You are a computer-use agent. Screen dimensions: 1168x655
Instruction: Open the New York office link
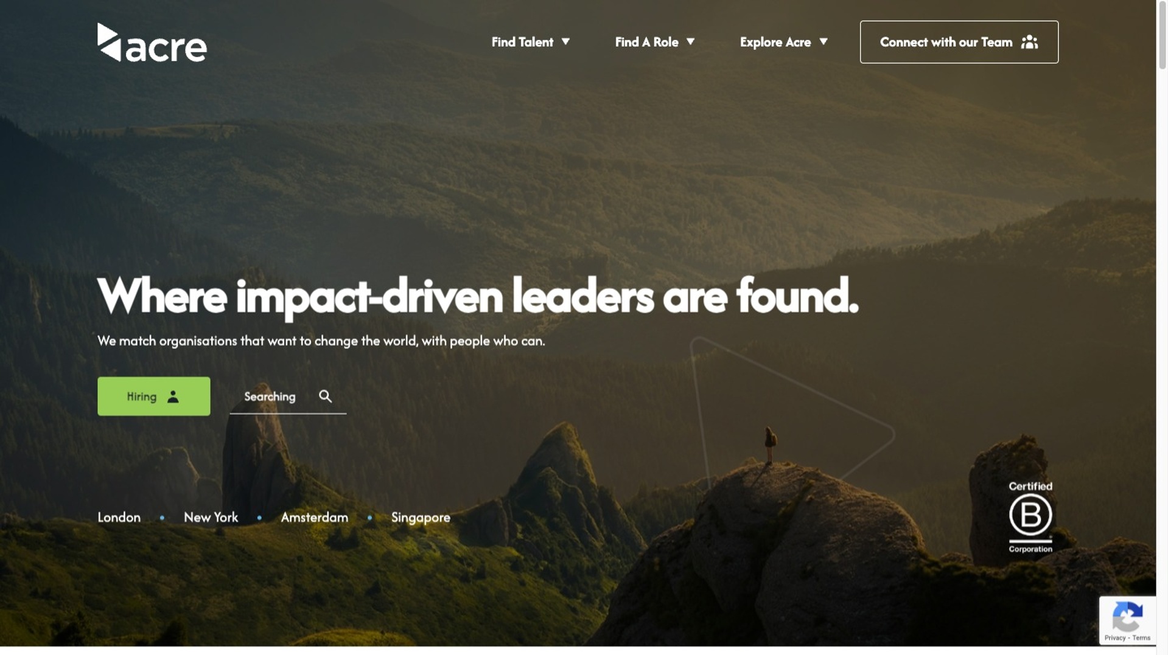(x=211, y=518)
